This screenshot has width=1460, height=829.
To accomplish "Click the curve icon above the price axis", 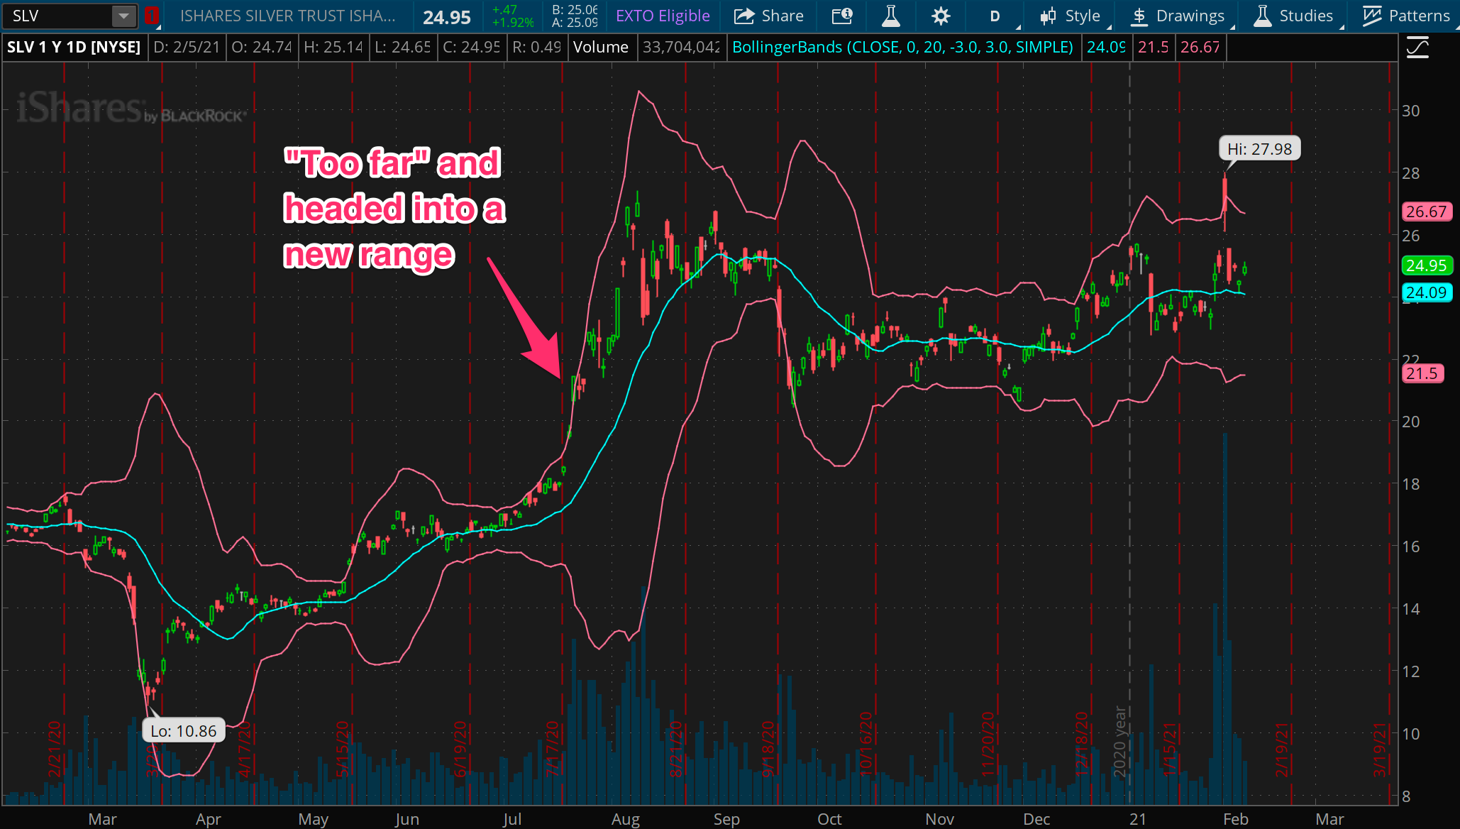I will pyautogui.click(x=1417, y=48).
